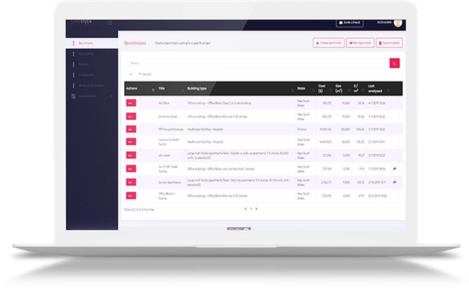Toggle the hamburger sidebar menu icon

pos(109,22)
